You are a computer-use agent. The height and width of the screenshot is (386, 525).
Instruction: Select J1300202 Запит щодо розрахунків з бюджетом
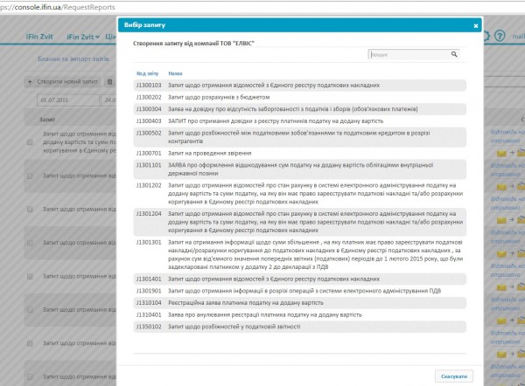click(x=299, y=97)
